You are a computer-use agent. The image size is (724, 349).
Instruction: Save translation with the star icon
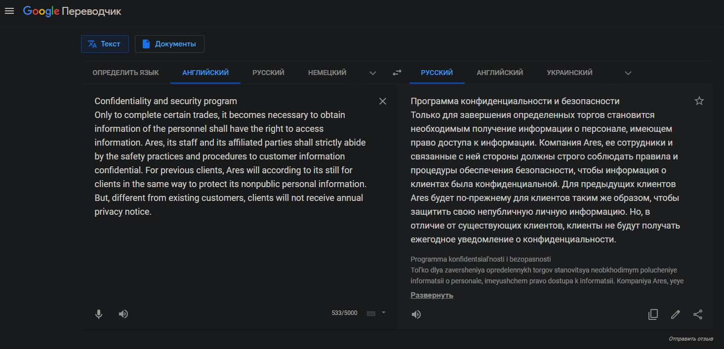click(x=699, y=101)
